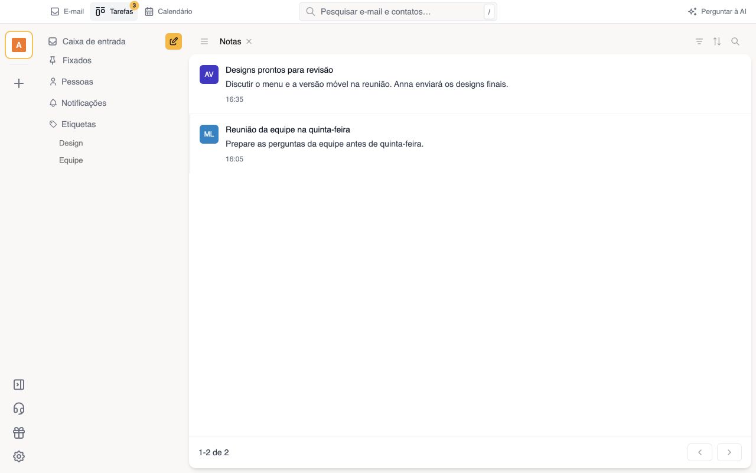Select the Design label
Viewport: 756px width, 473px height.
[x=71, y=143]
